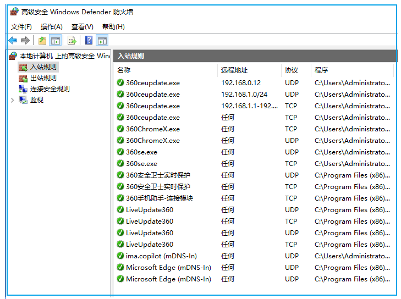This screenshot has height=299, width=401.
Task: Open the 帮助(H) menu
Action: (x=113, y=26)
